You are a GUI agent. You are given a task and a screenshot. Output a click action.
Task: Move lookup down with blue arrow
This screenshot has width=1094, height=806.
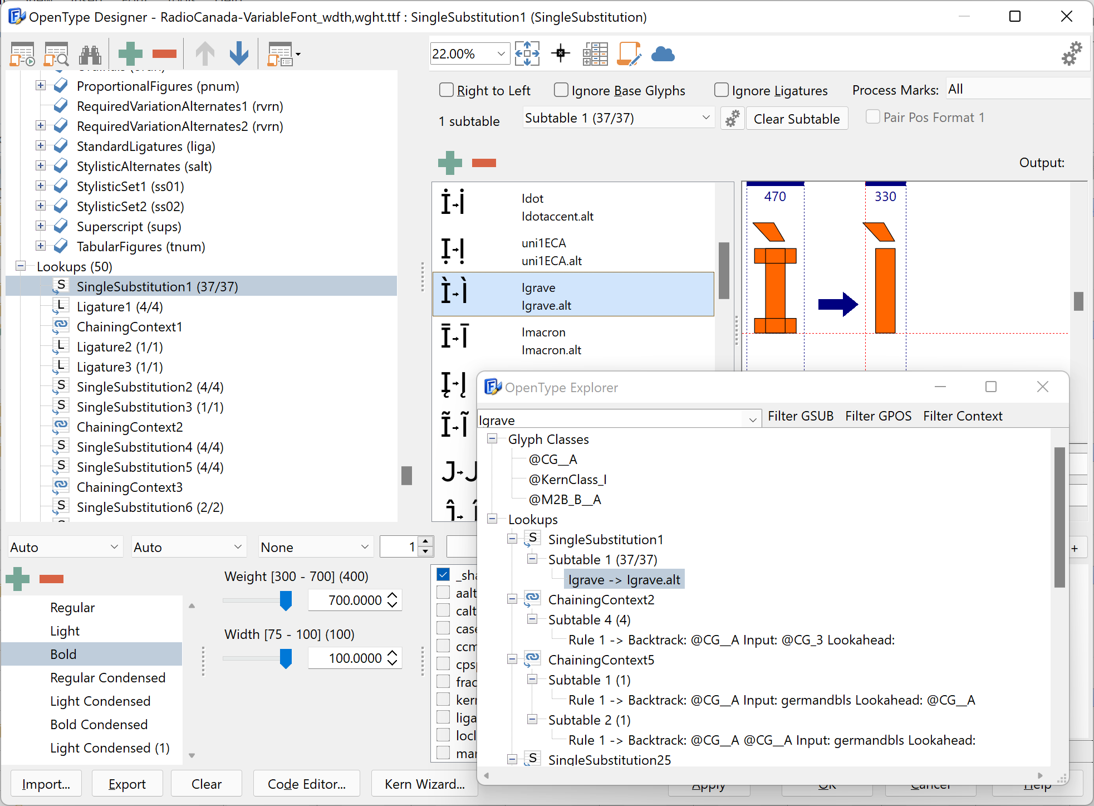(x=239, y=54)
